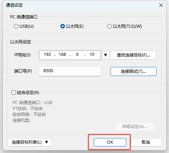169x153 pixels.
Task: Click the 端口号 field containing 8500
Action: (70, 71)
